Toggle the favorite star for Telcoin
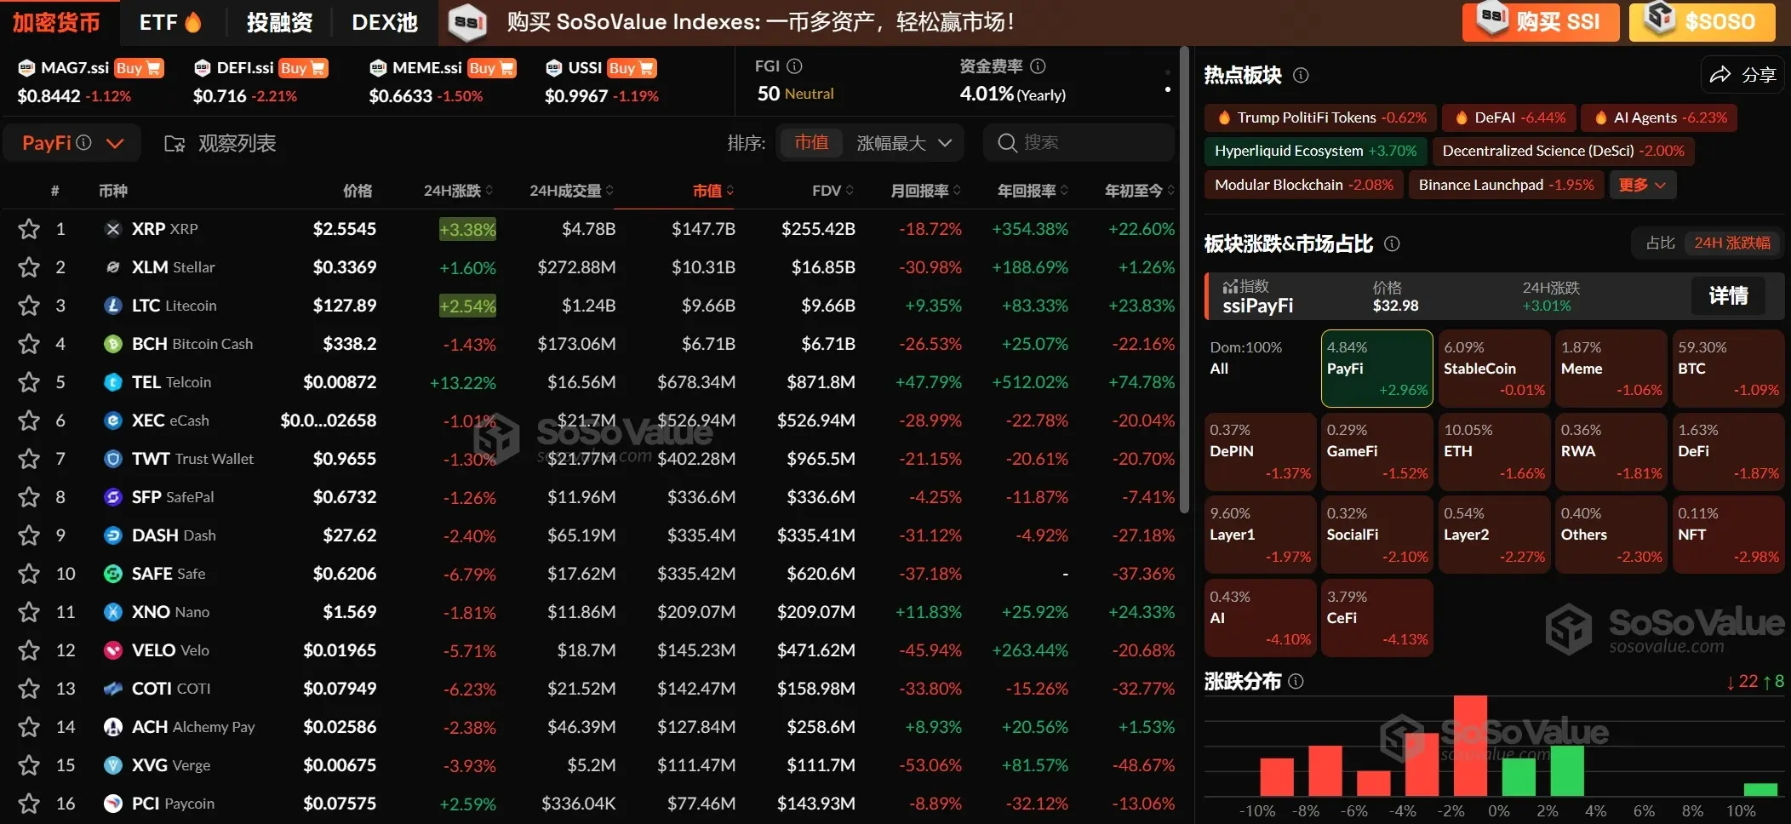This screenshot has height=824, width=1791. (29, 382)
